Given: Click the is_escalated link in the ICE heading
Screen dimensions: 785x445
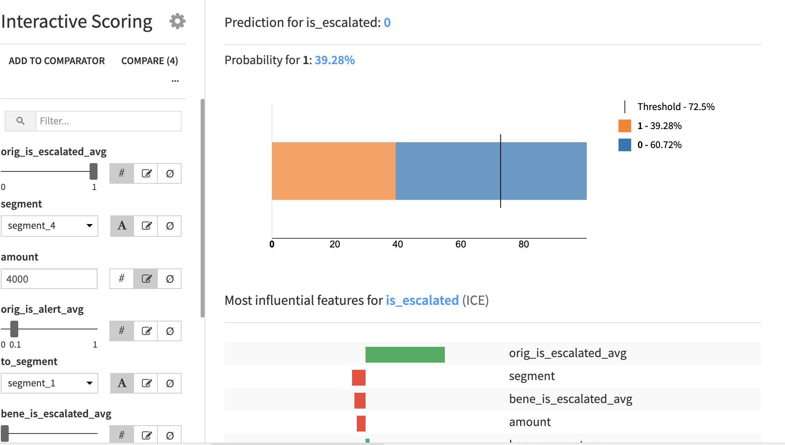Looking at the screenshot, I should tap(421, 300).
